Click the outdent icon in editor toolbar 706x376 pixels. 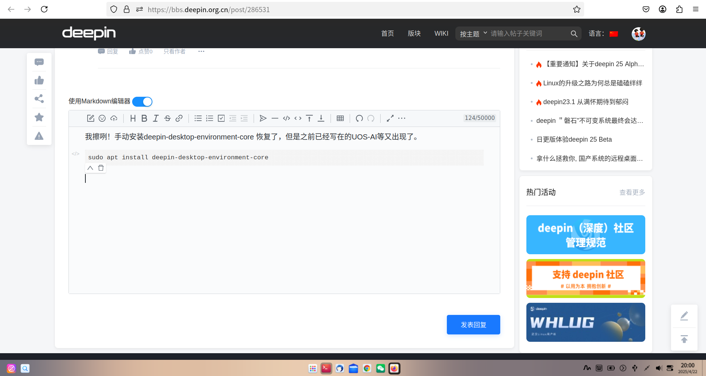click(233, 118)
